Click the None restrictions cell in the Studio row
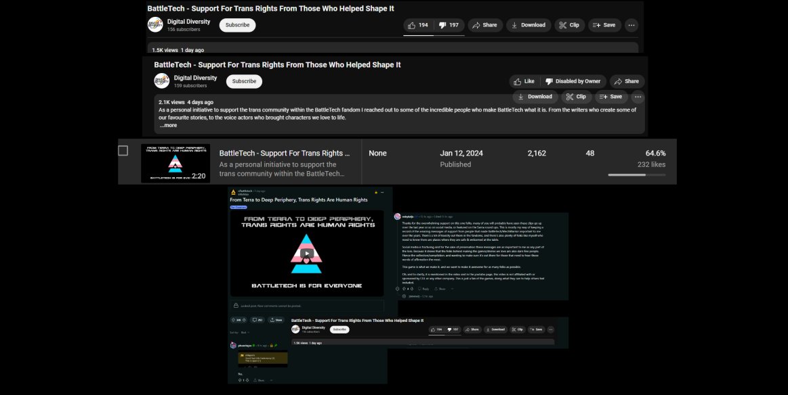Viewport: 788px width, 395px height. pos(377,153)
